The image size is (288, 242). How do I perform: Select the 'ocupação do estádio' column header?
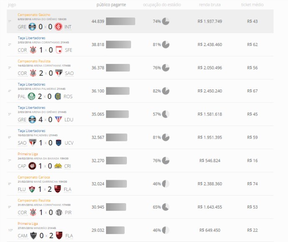click(160, 5)
